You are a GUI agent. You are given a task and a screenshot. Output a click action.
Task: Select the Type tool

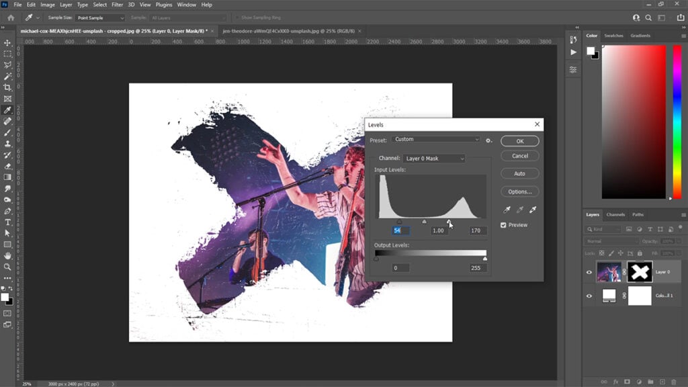pyautogui.click(x=7, y=221)
